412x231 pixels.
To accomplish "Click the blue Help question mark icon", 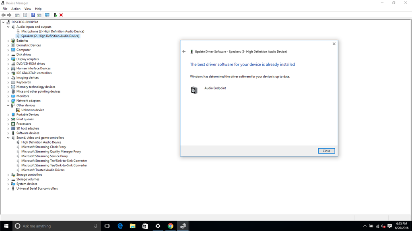I will point(33,15).
